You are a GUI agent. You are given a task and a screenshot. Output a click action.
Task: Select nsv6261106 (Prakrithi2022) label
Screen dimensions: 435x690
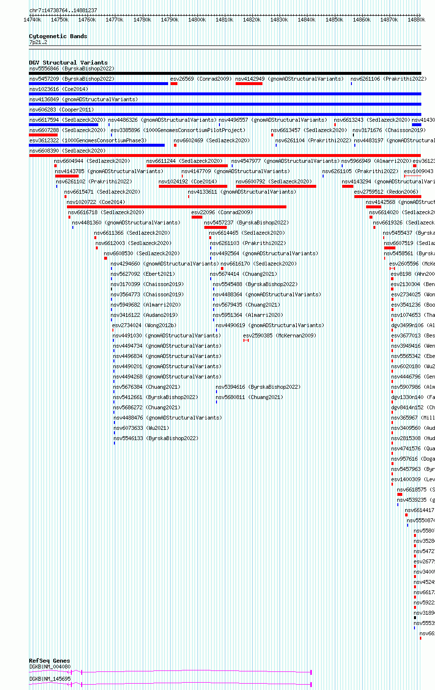389,79
